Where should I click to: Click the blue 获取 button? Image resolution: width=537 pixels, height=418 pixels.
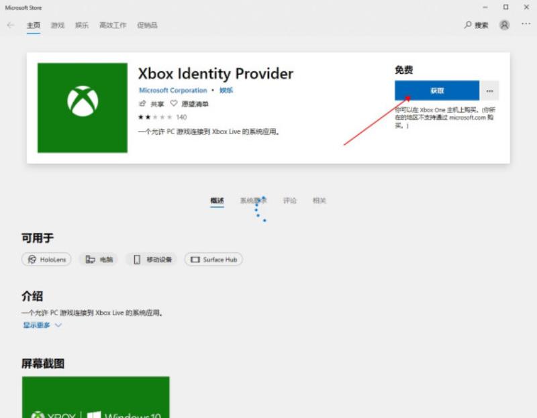click(x=437, y=91)
